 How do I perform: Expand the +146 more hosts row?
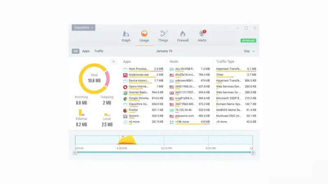[189, 122]
